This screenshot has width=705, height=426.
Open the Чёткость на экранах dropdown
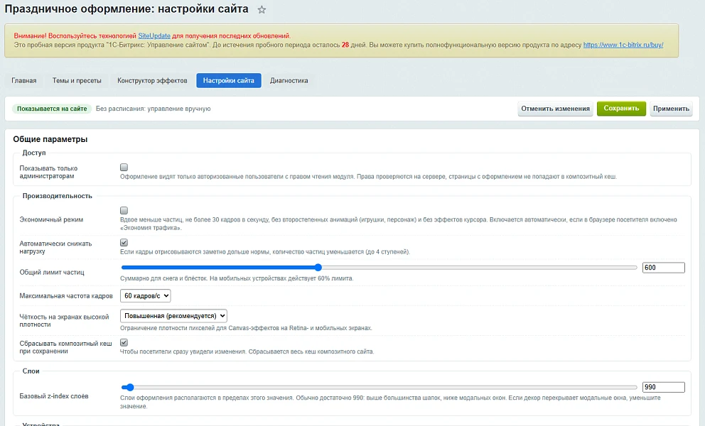[x=173, y=316]
